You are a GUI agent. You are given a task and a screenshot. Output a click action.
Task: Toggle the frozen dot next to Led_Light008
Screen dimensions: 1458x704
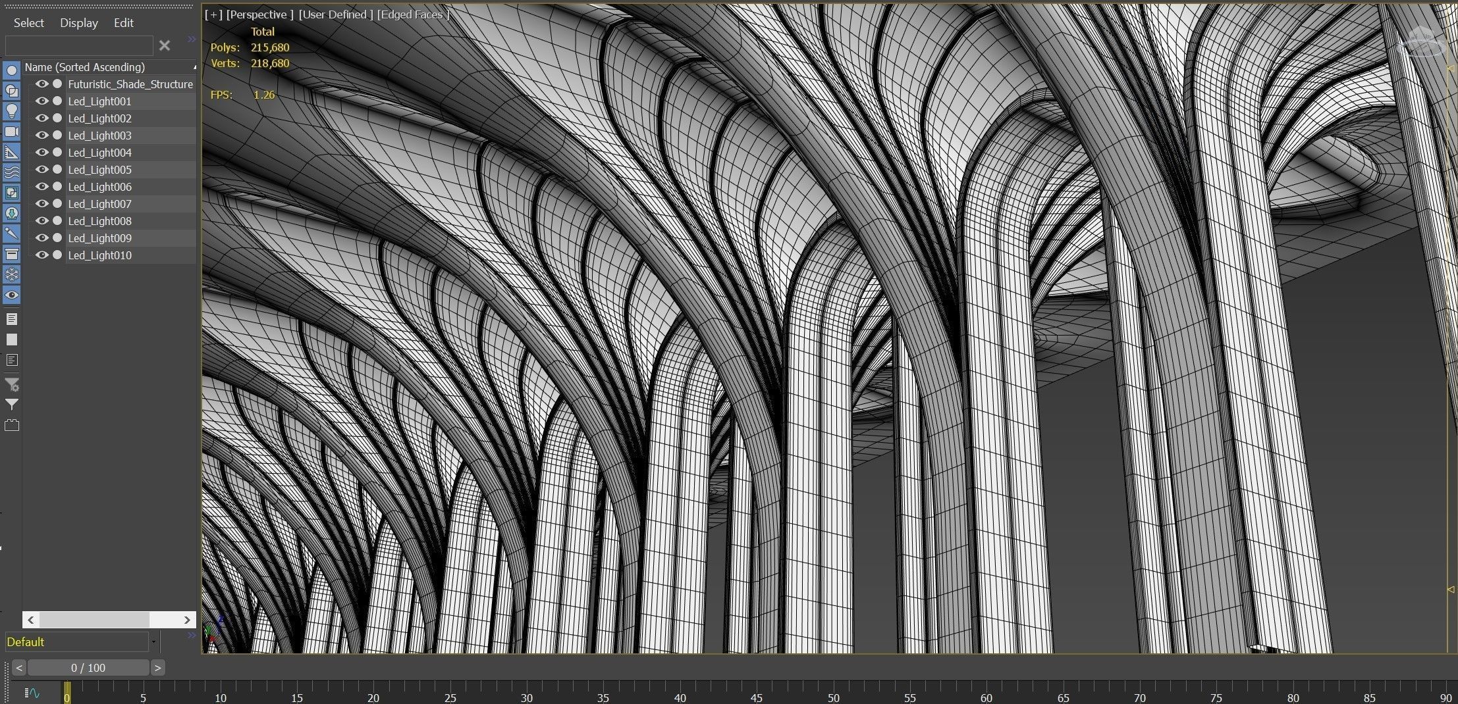coord(57,220)
